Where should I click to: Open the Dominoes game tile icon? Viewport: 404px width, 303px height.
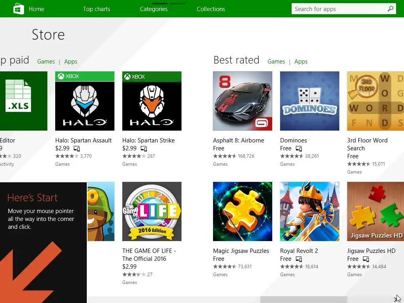tap(309, 101)
